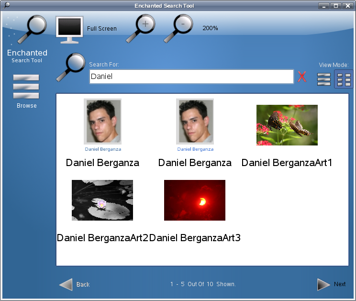Switch to list view mode
The image size is (356, 301).
click(x=324, y=79)
